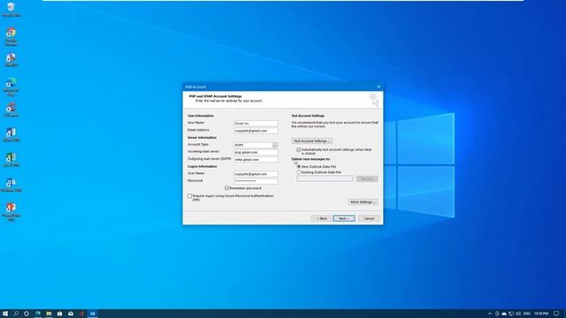566x318 pixels.
Task: Open the Windows Start menu
Action: (x=5, y=314)
